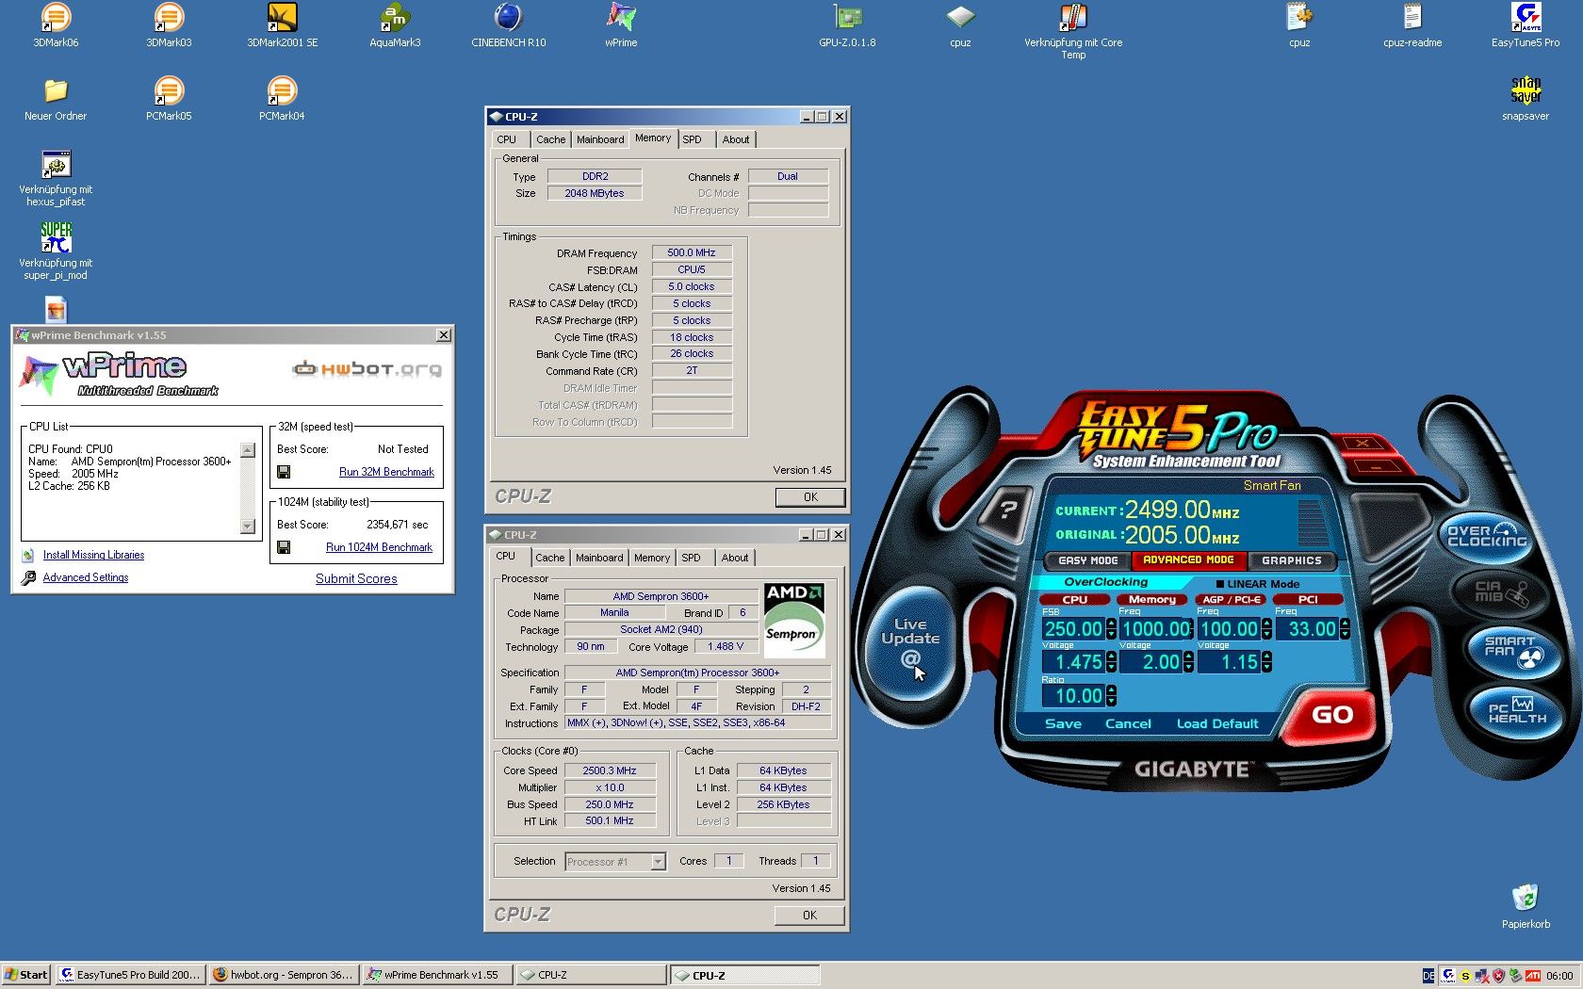Click the EasyTune Live Update button
The image size is (1583, 989).
[x=910, y=643]
